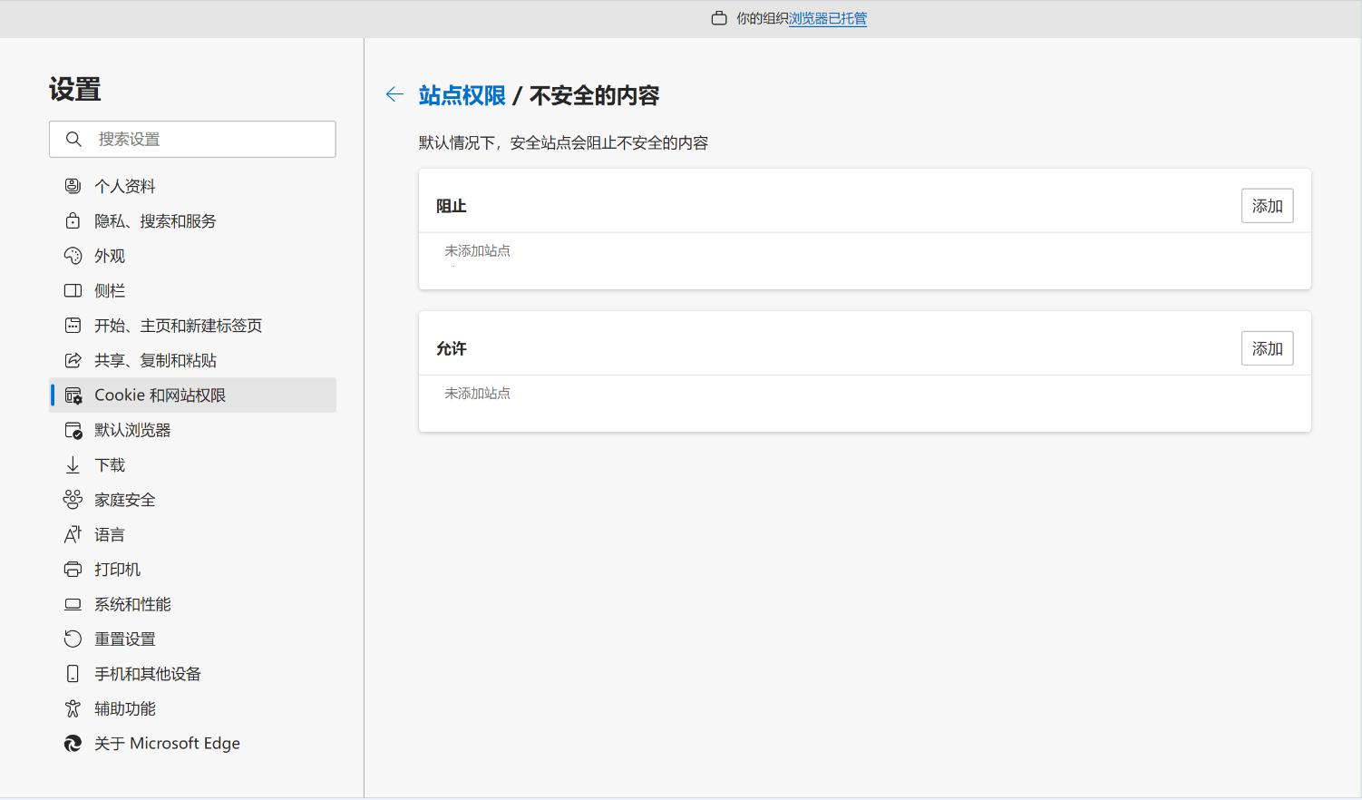The height and width of the screenshot is (800, 1362).
Task: Go to 系统和性能 settings
Action: [192, 604]
